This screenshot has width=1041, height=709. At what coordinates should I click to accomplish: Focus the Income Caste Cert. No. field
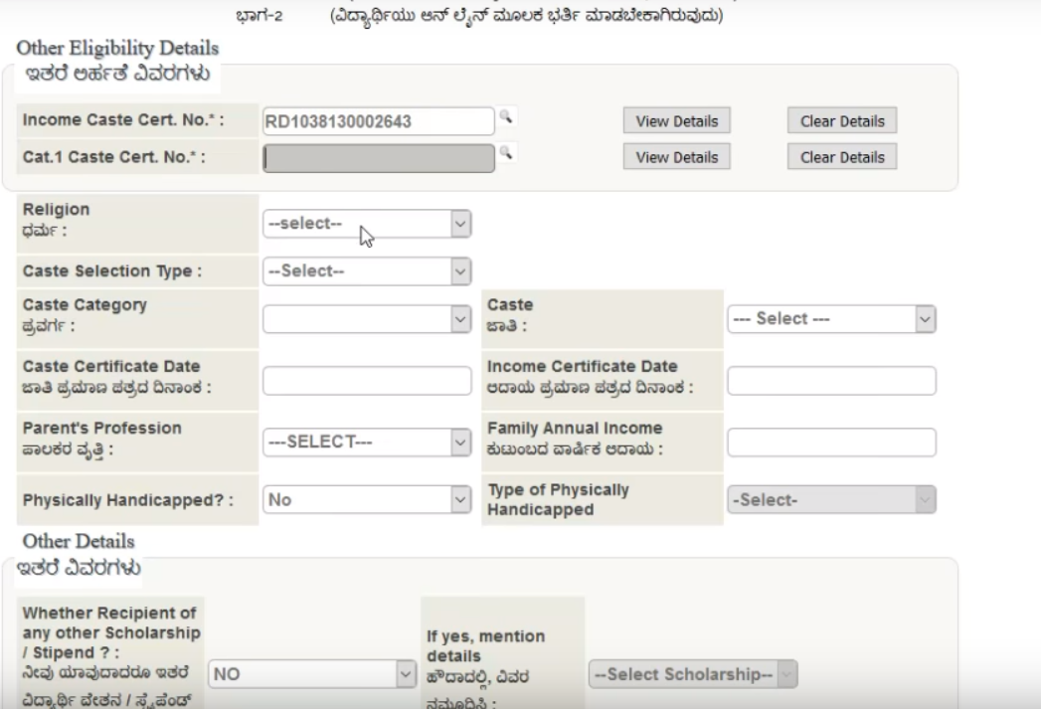pos(378,121)
